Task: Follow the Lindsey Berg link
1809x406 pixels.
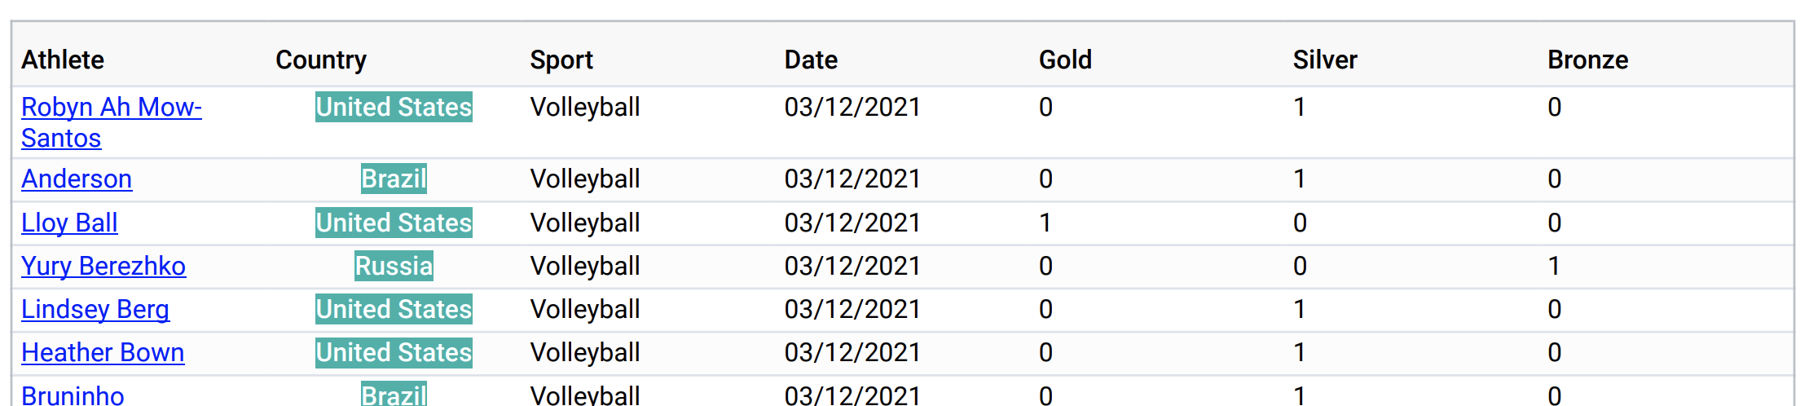Action: 95,309
